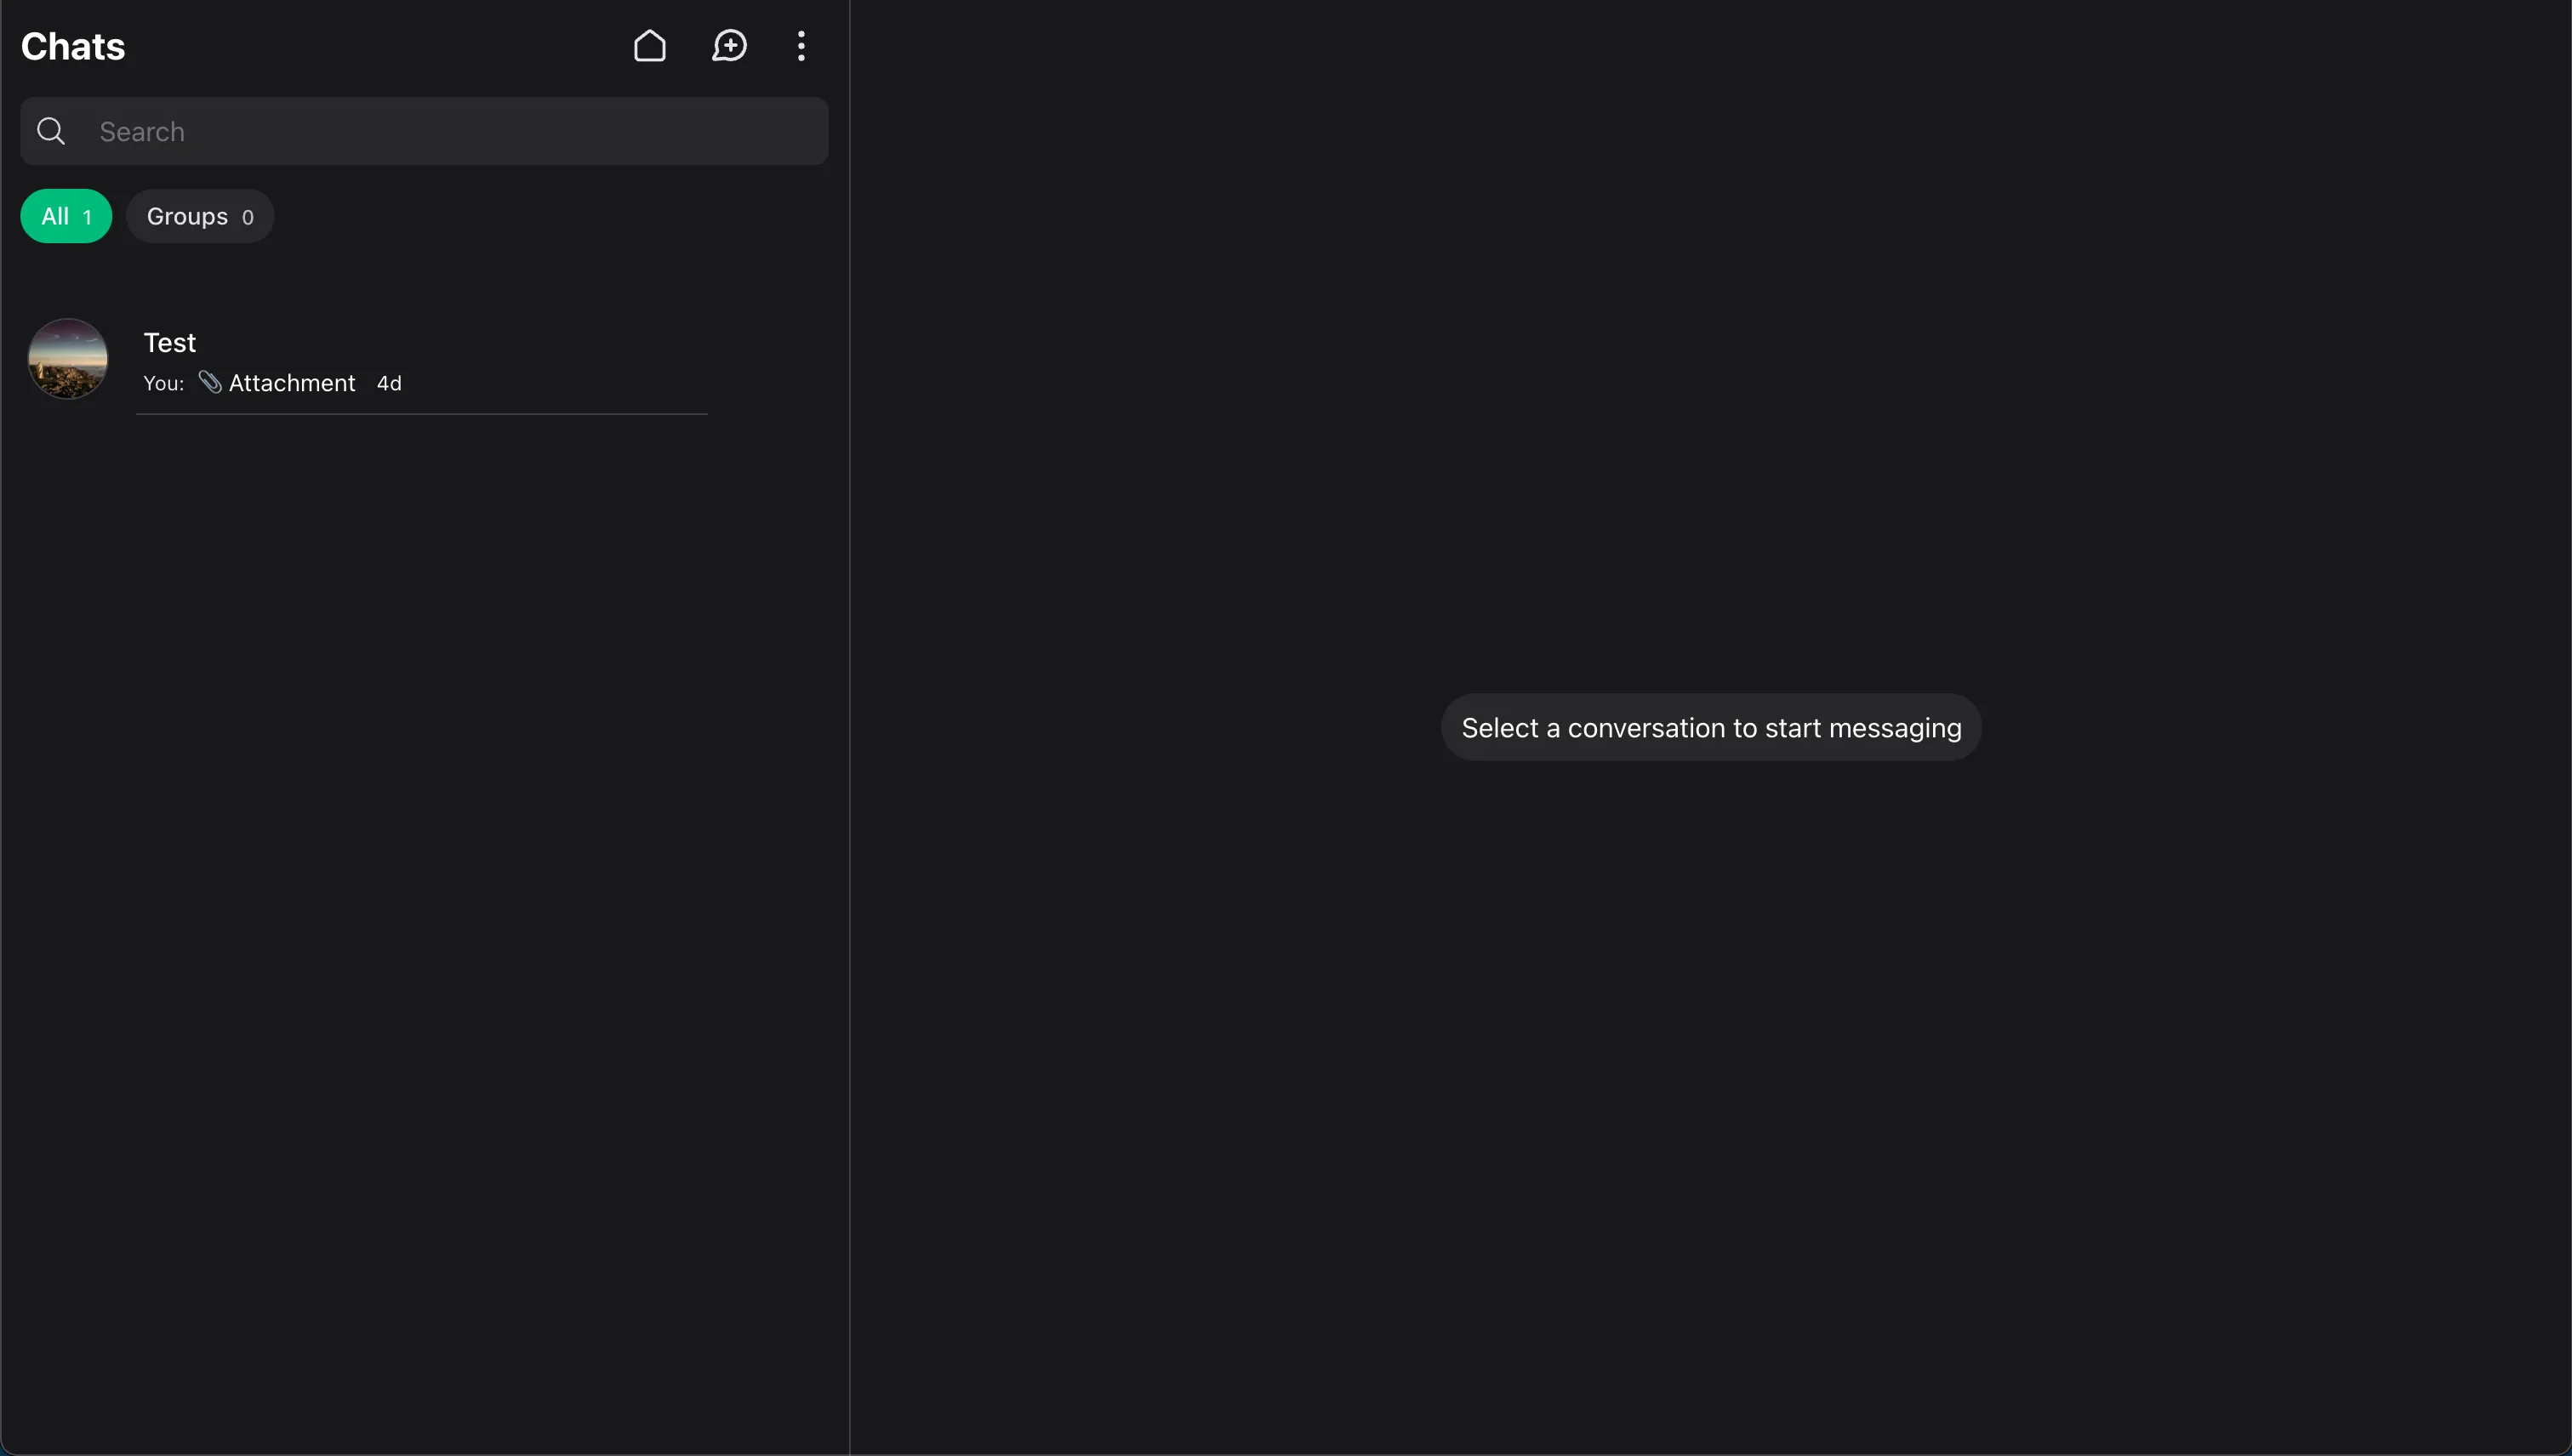The image size is (2572, 1456).
Task: Select the All filter tab
Action: tap(66, 216)
